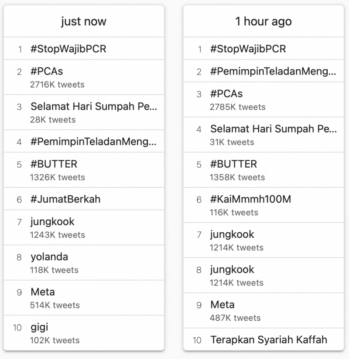Screen dimensions: 349x359
Task: Open #PemimpinTeladanMeng in just now column
Action: click(x=84, y=141)
